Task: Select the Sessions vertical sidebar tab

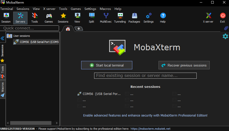Action: coord(3,53)
